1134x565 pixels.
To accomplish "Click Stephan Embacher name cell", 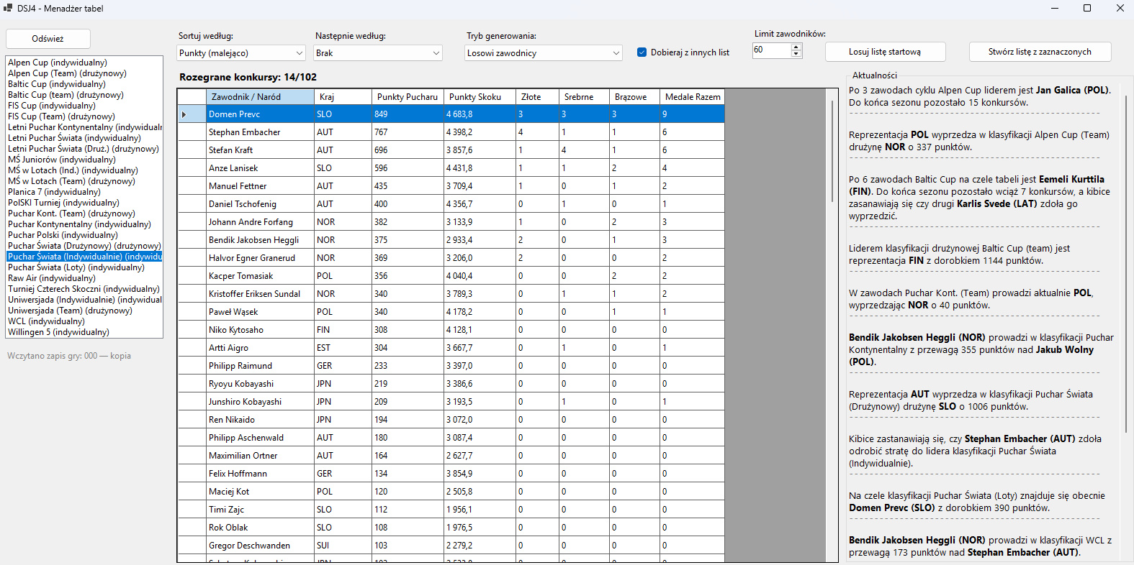I will (260, 132).
